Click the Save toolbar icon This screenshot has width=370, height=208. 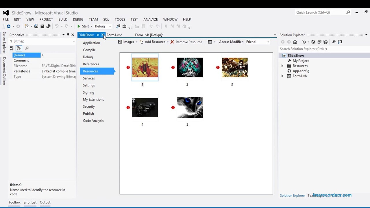click(x=42, y=26)
